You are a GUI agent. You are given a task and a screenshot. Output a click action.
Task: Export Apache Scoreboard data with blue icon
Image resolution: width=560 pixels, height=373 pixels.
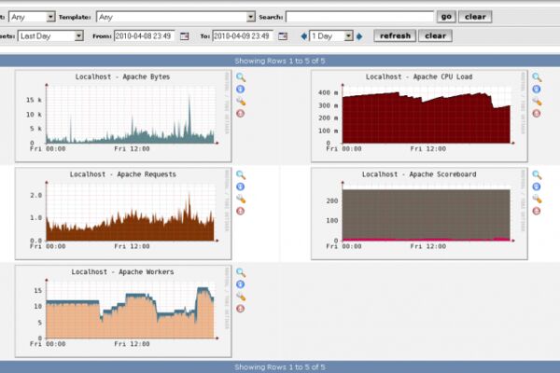tap(537, 186)
